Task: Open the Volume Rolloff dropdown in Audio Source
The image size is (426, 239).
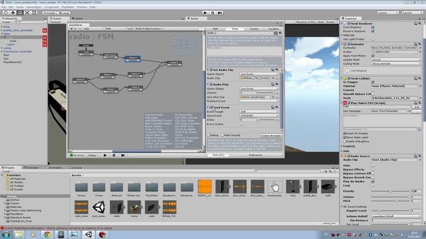Action: click(396, 216)
